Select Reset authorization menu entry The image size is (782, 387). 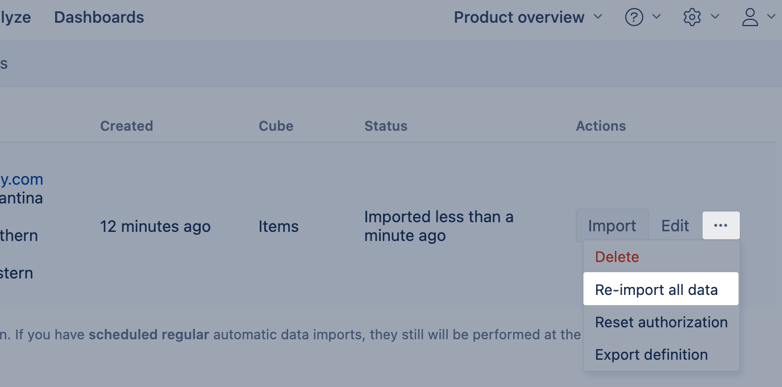pos(661,322)
